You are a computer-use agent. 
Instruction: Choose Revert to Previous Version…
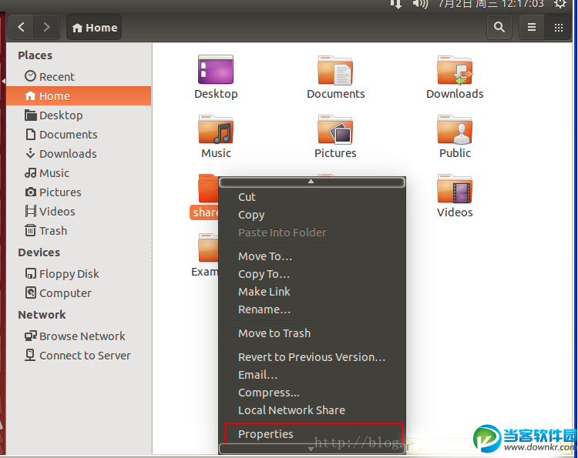[x=312, y=357]
